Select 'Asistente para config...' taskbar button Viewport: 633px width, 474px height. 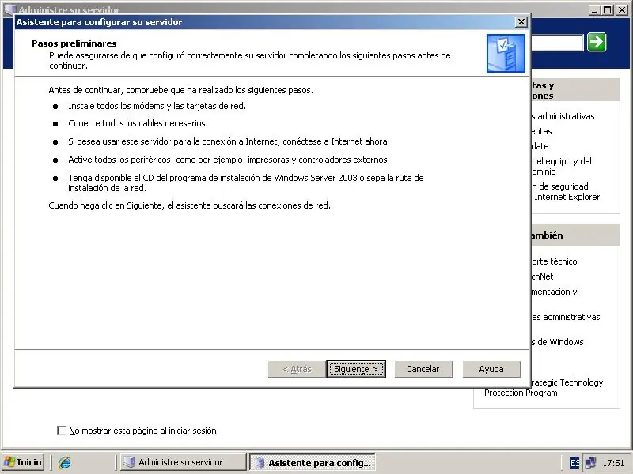[313, 462]
